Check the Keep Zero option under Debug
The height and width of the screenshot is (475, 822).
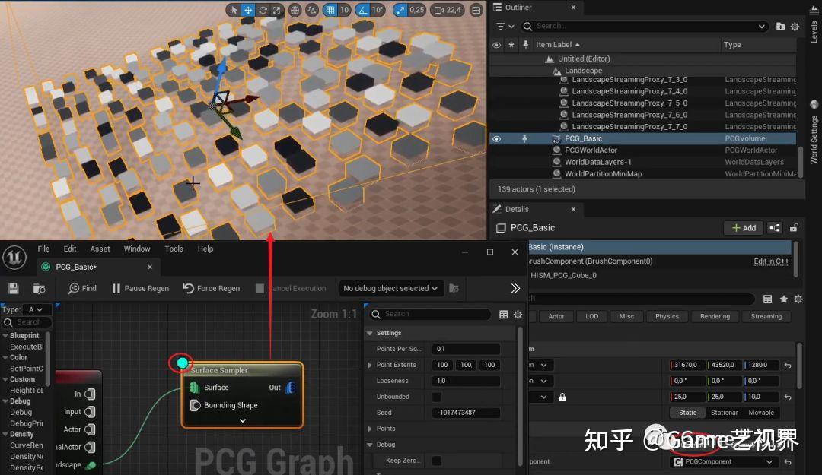437,460
